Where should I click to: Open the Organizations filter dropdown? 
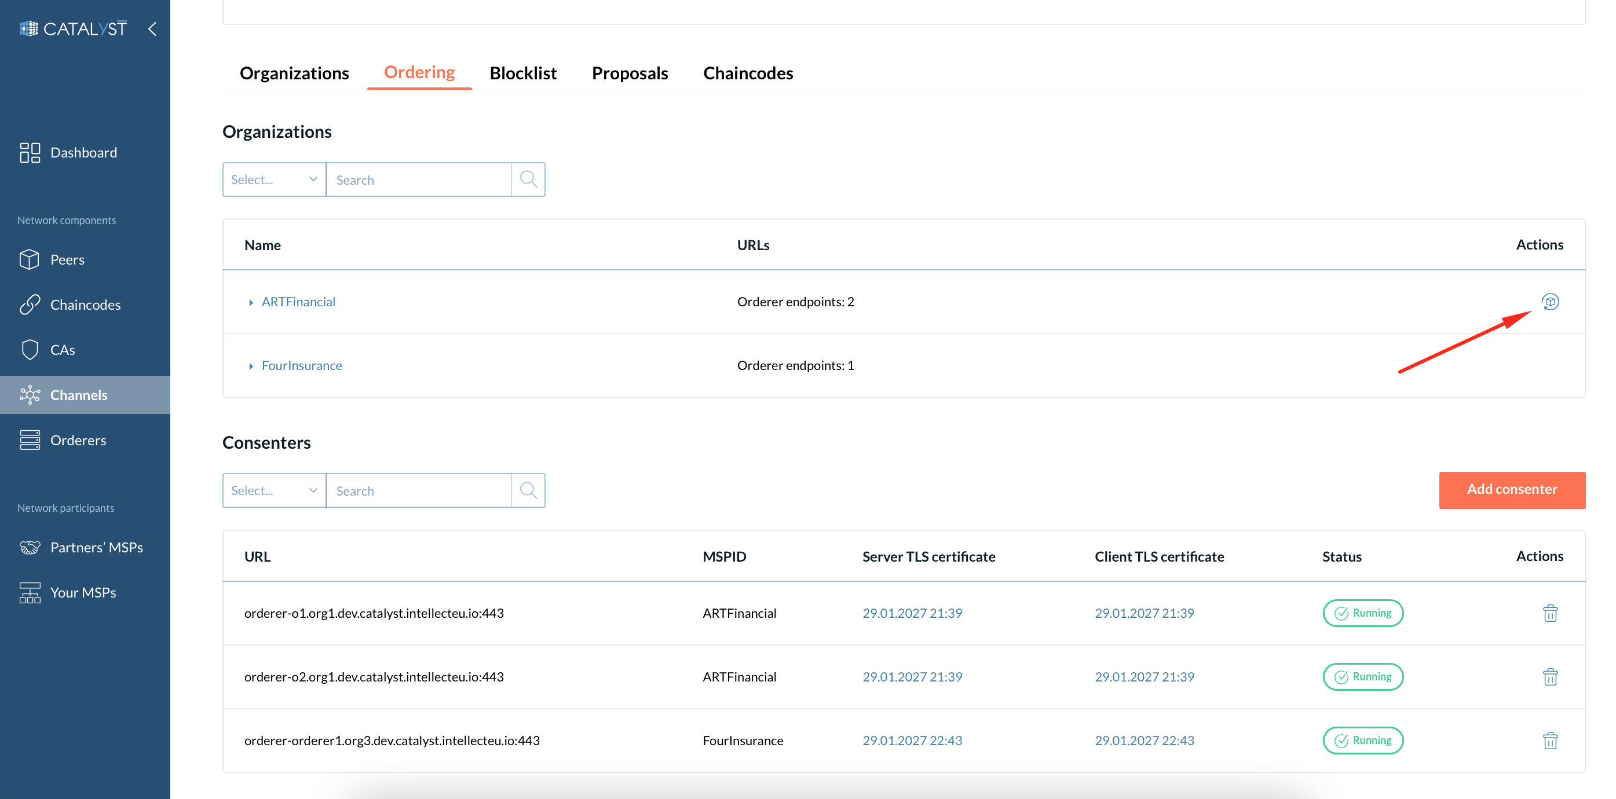coord(274,179)
